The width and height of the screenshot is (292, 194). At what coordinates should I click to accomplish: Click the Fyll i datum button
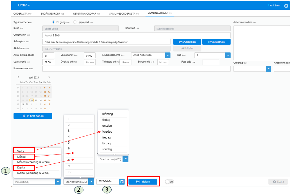click(x=143, y=182)
